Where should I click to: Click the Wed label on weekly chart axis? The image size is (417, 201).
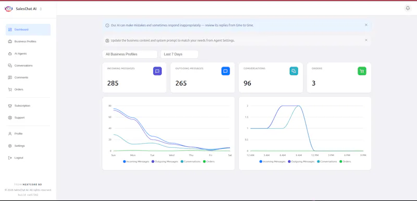[x=172, y=155]
